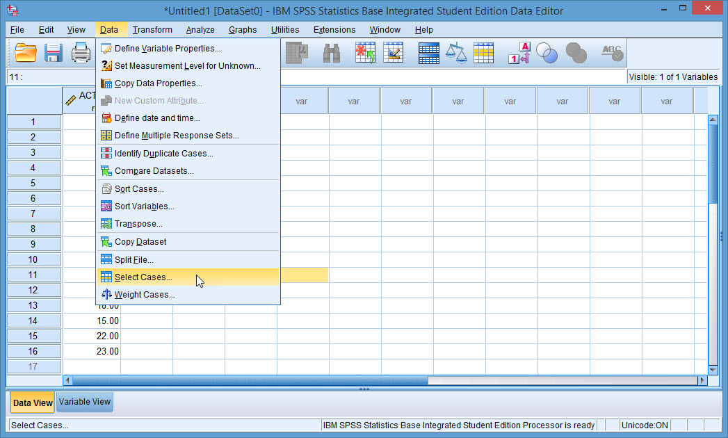Open the View menu
728x438 pixels.
coord(76,30)
